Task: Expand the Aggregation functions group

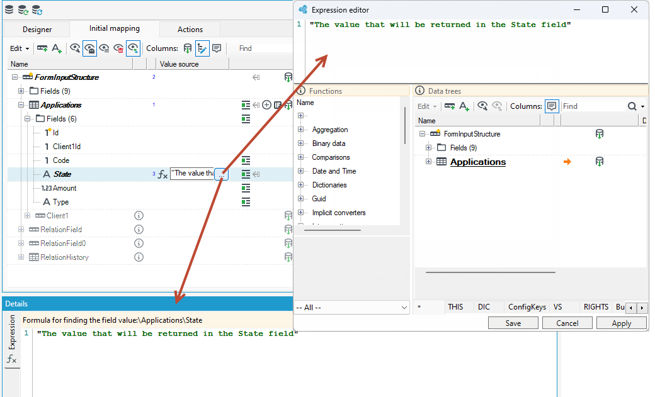Action: click(x=300, y=130)
